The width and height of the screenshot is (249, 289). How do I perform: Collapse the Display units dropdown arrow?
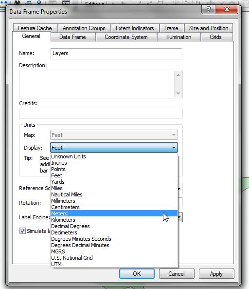(174, 148)
